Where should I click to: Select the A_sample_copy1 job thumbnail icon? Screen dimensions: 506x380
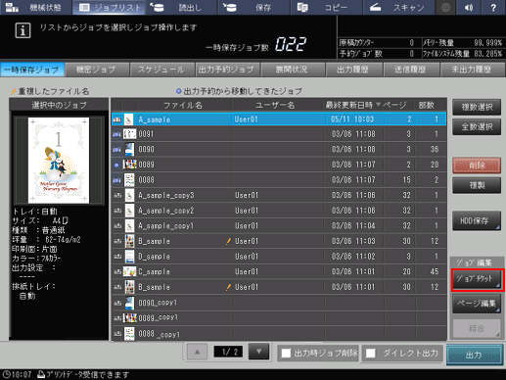coord(129,226)
